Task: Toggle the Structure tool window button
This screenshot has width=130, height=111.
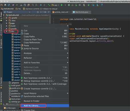Action: 1,30
